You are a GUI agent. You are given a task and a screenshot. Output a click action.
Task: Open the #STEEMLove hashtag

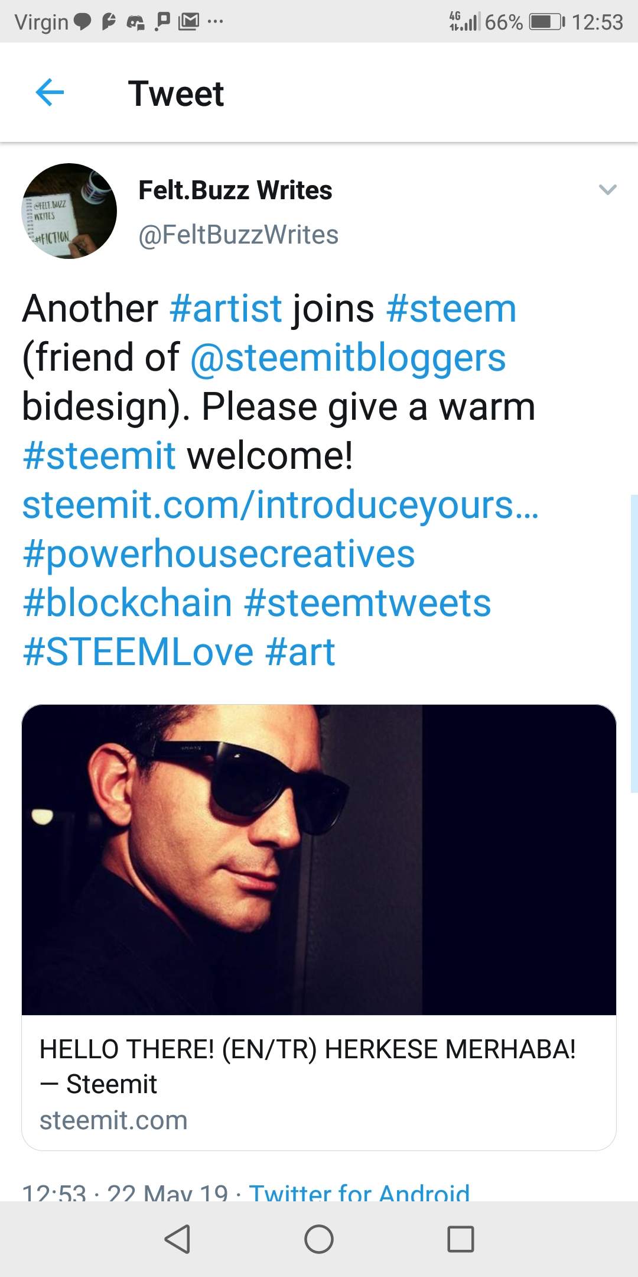138,652
